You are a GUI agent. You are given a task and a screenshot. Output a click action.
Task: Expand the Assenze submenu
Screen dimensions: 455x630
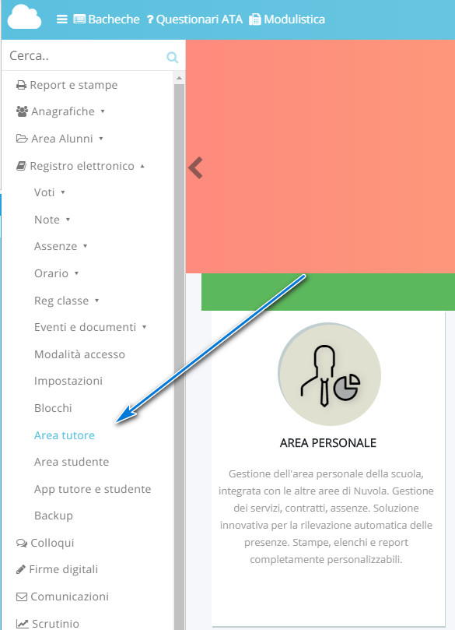[x=61, y=246]
